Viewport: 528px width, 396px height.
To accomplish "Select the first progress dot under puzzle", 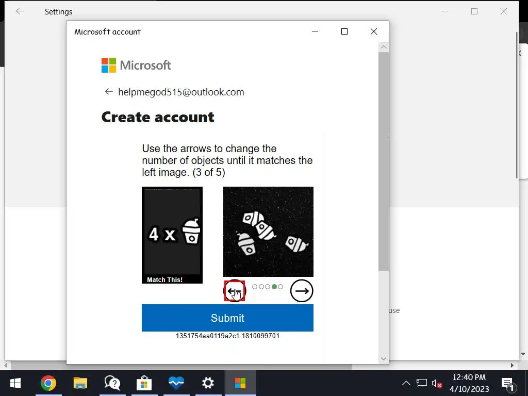I will click(x=255, y=287).
